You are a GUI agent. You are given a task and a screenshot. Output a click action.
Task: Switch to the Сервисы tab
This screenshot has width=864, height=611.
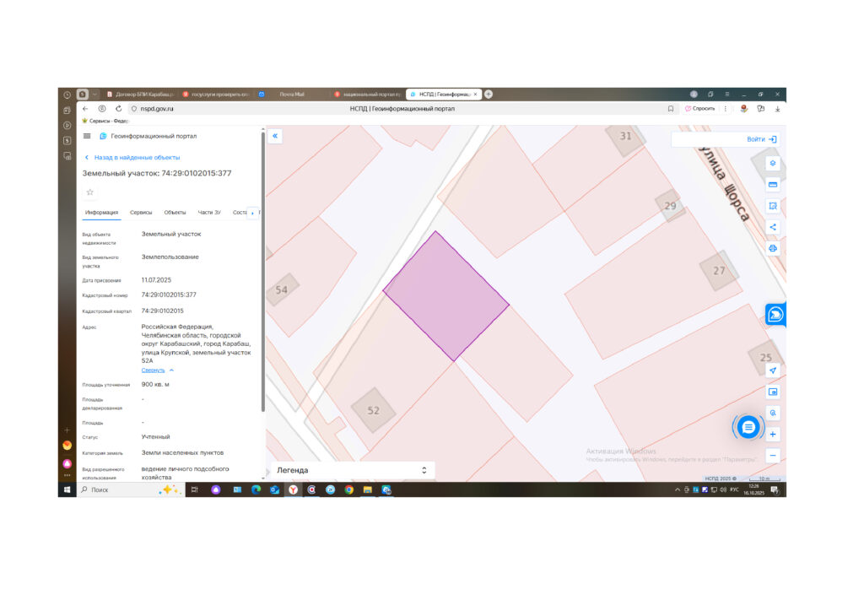[x=141, y=213]
